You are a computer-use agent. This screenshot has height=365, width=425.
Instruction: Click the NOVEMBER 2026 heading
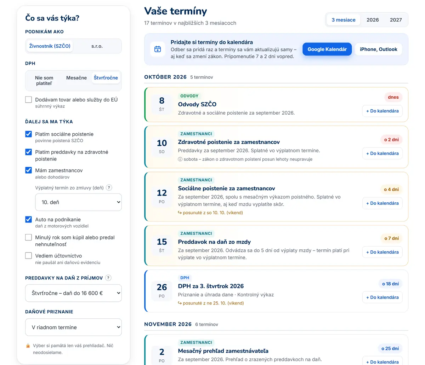point(168,324)
